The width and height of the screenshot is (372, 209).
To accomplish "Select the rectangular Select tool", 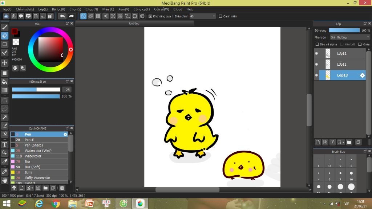I will coord(4,101).
